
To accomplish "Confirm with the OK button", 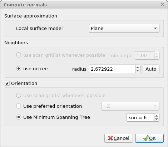I will [149, 138].
